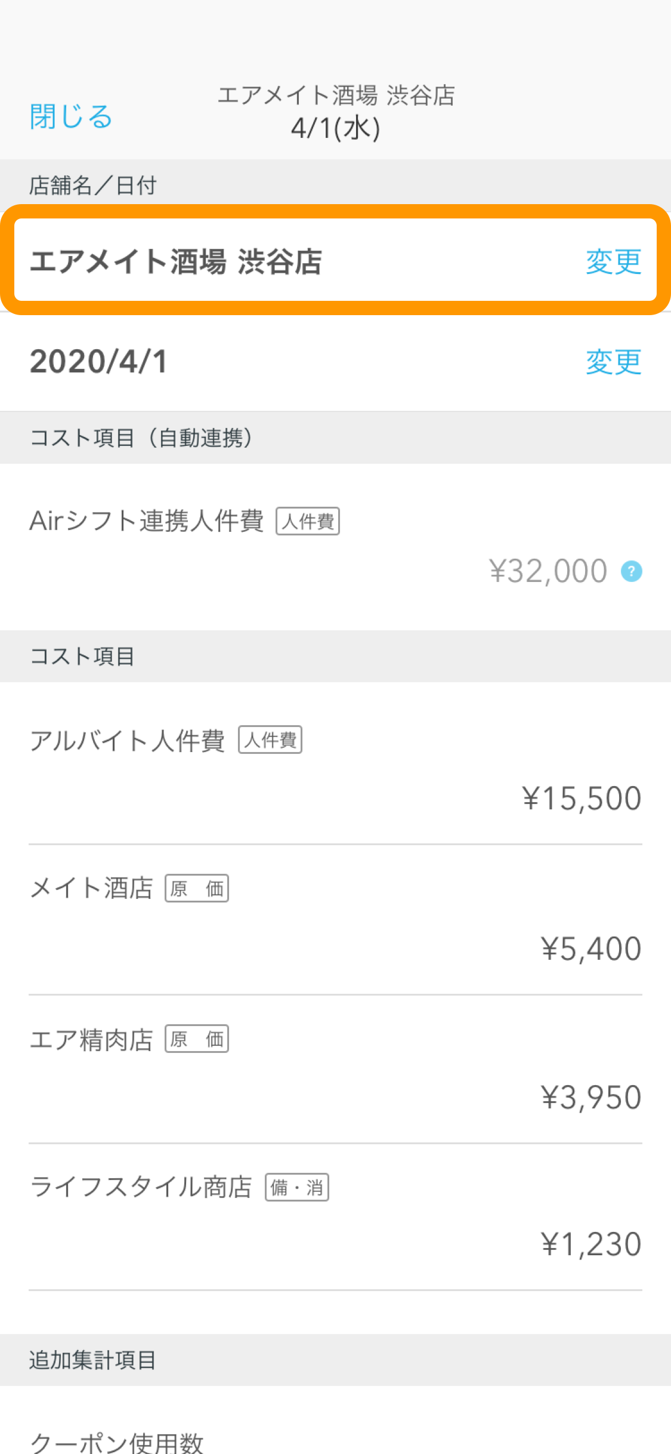
Task: Open the help icon next to ¥32,000
Action: (x=631, y=571)
